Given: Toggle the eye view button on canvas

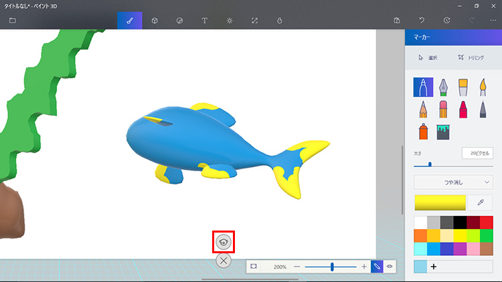Looking at the screenshot, I should tap(224, 241).
